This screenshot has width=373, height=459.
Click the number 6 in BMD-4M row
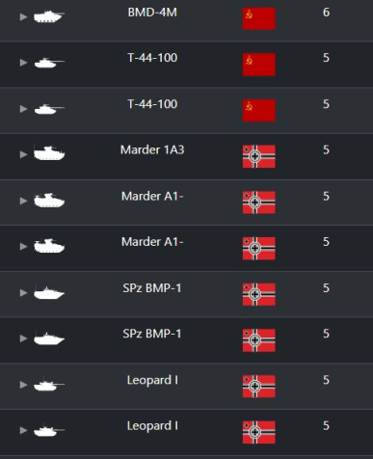coord(326,13)
